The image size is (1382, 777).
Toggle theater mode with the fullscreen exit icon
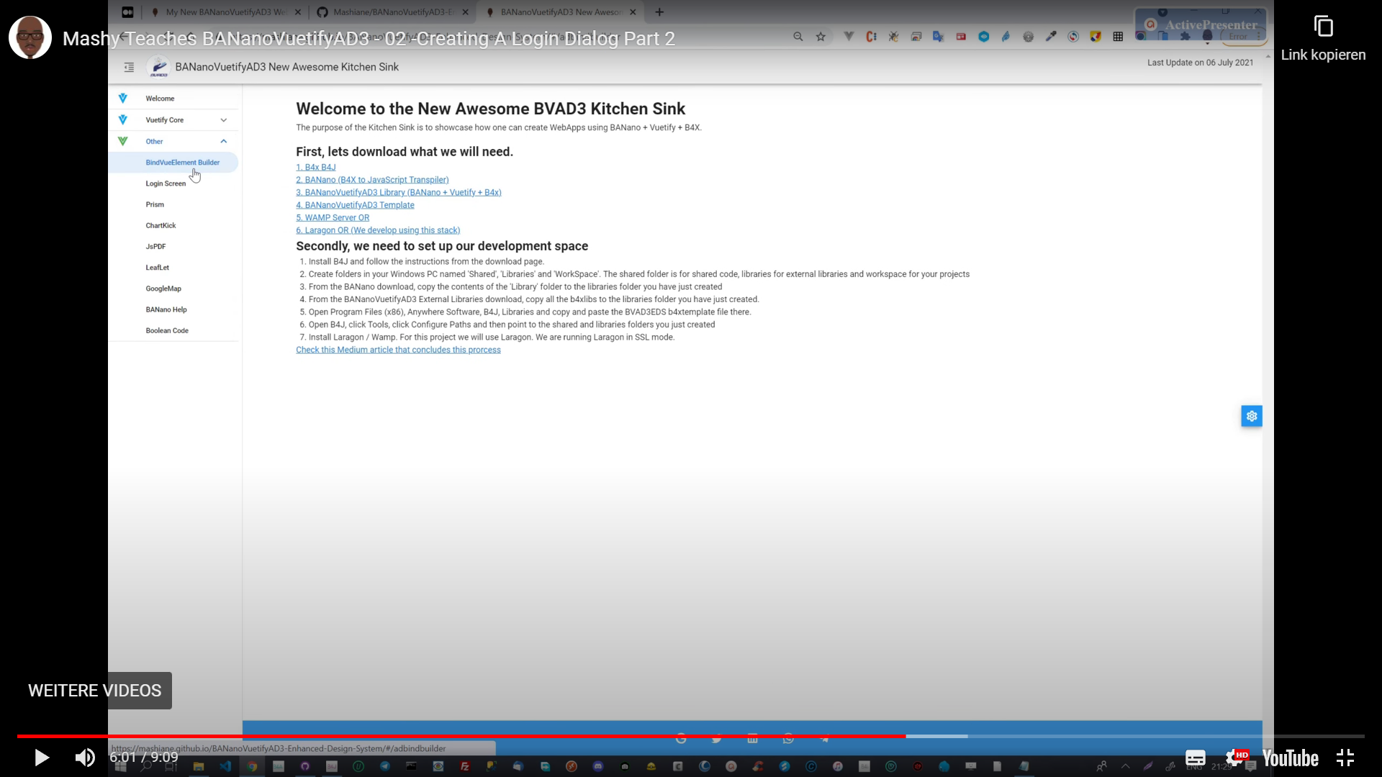1345,758
